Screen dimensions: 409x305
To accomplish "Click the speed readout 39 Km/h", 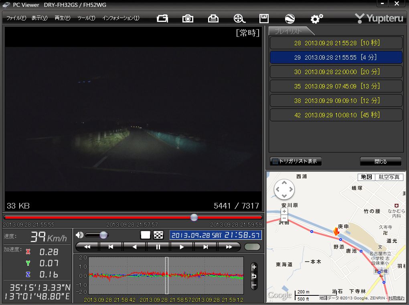I will (x=49, y=237).
